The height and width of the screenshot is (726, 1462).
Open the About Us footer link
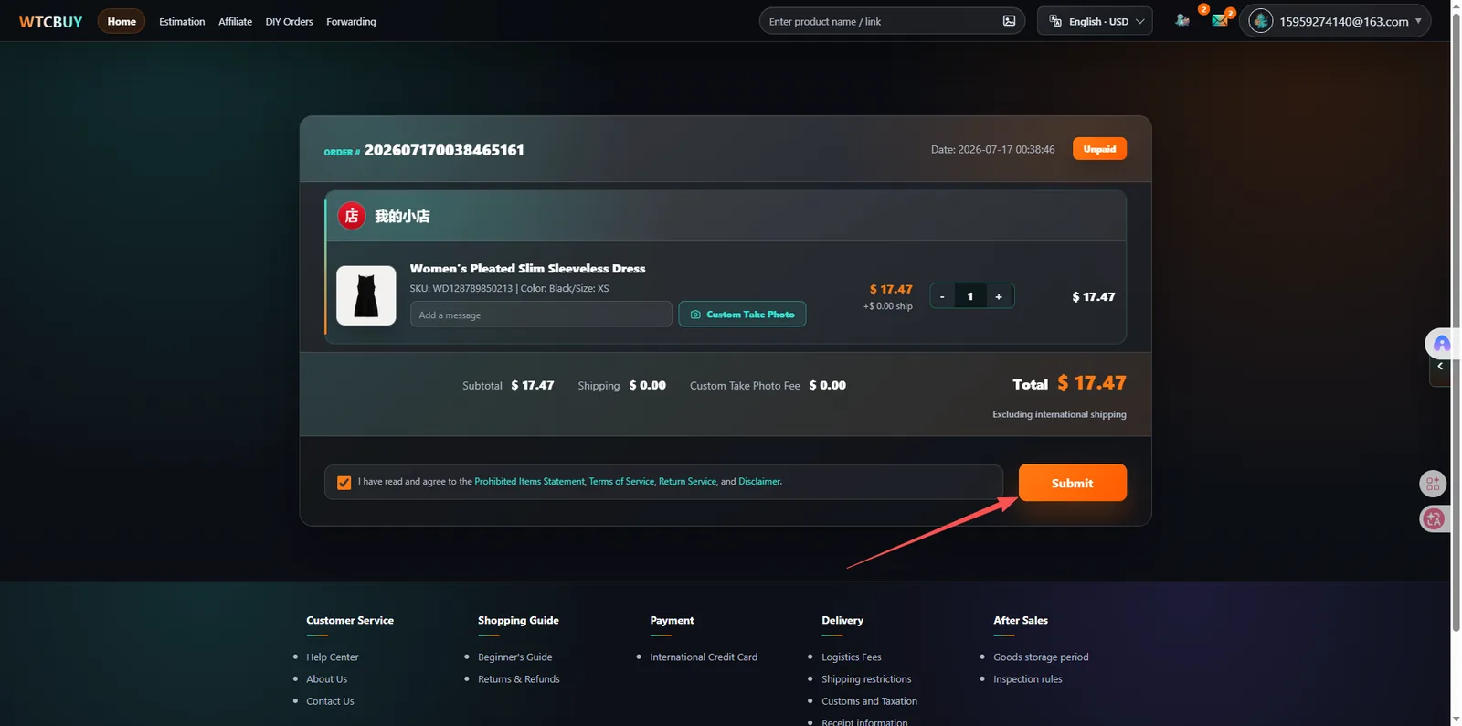(327, 679)
